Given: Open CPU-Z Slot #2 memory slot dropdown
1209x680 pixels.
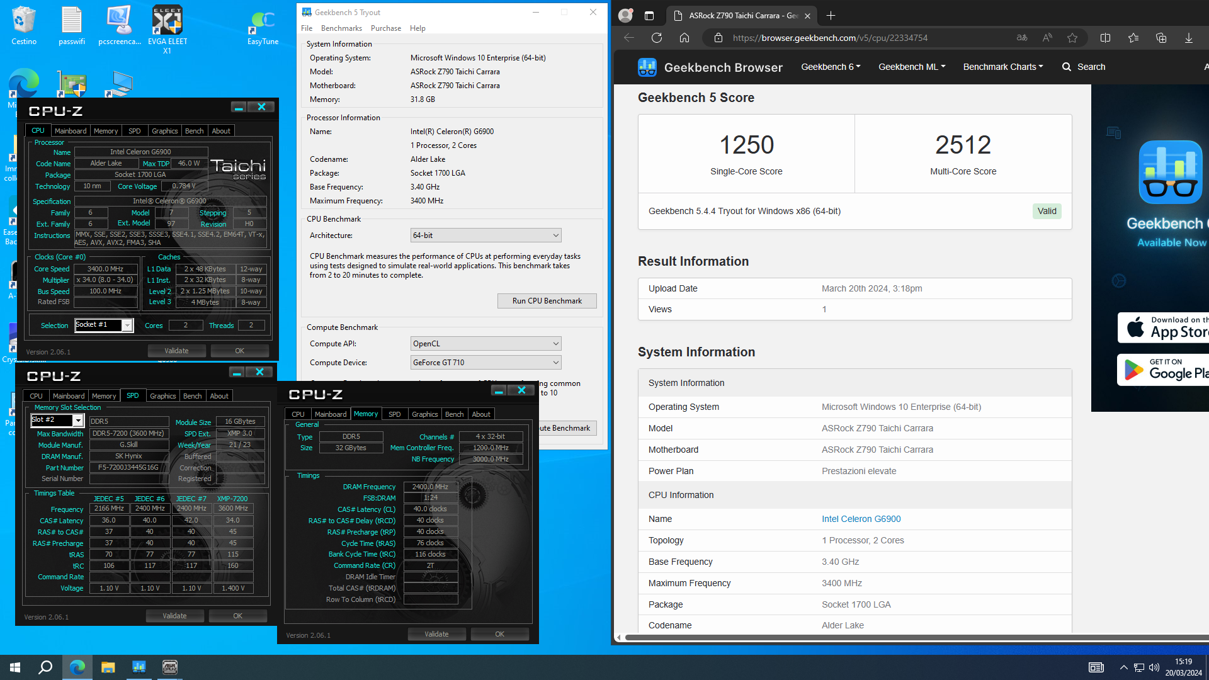Looking at the screenshot, I should point(57,420).
